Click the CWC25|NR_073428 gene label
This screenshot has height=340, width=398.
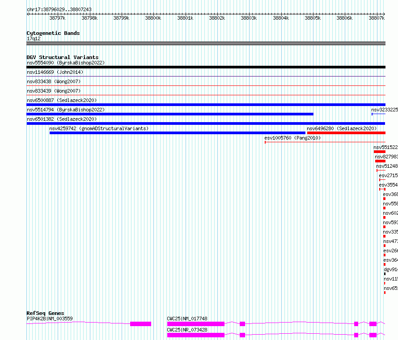187,330
